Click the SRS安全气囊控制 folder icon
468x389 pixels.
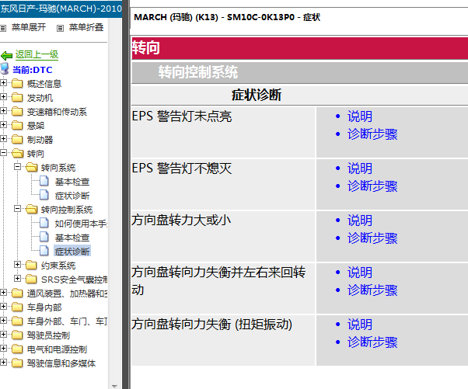coord(31,279)
